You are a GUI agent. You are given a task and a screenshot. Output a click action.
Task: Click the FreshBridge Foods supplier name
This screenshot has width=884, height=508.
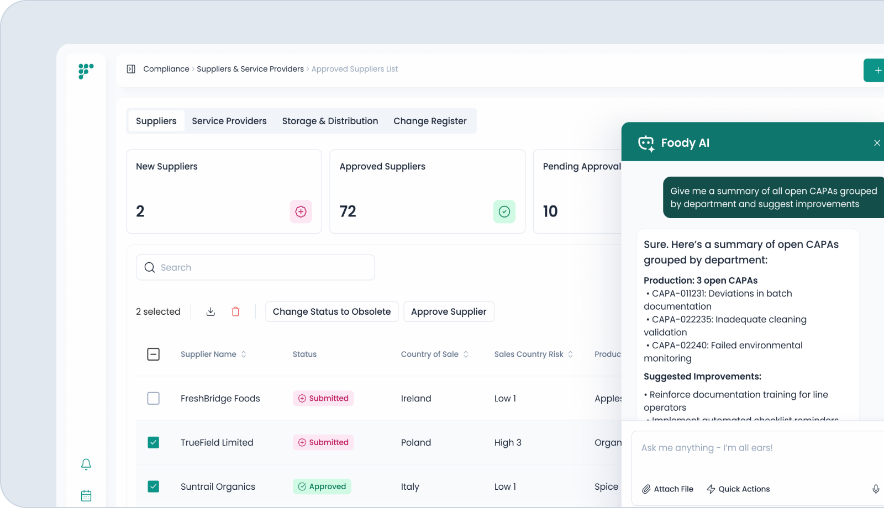click(220, 399)
